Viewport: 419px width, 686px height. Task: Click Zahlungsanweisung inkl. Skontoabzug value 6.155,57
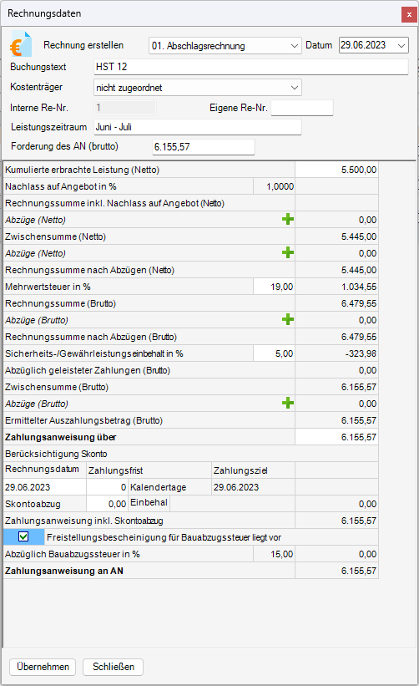click(336, 521)
